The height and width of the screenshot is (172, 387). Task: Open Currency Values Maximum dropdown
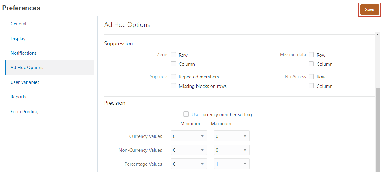tap(232, 136)
